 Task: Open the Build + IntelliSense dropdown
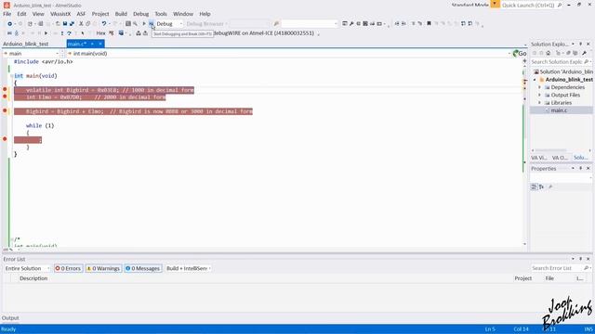[189, 268]
